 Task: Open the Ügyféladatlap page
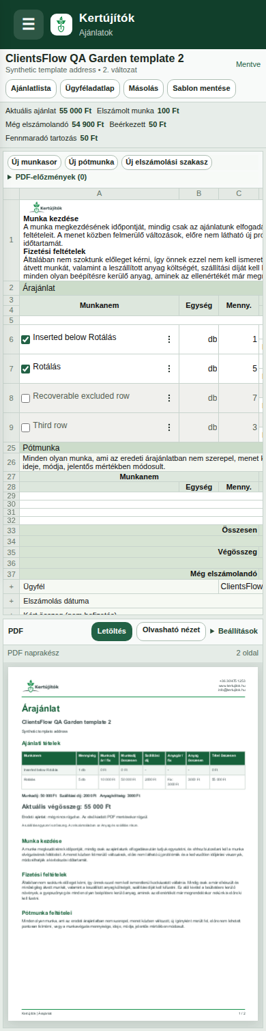tap(91, 89)
